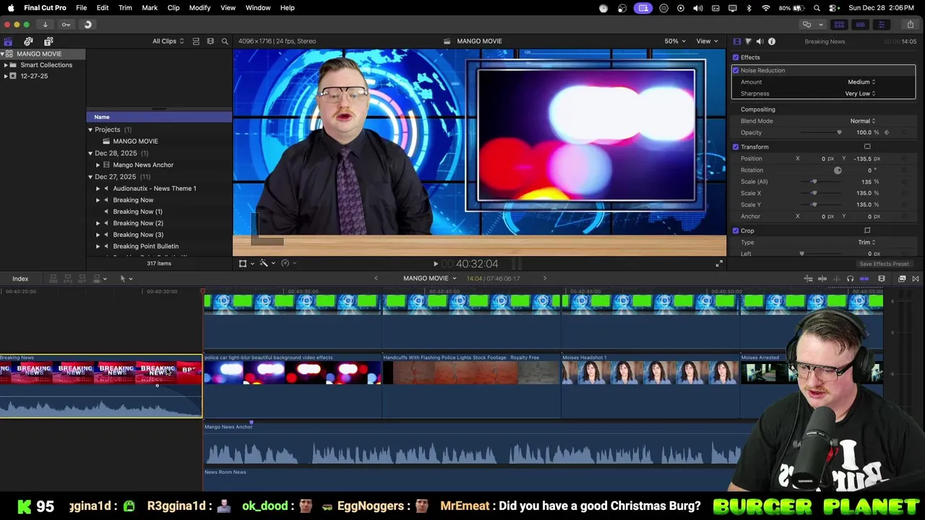Select the Breaking News timeline clip
Screen dimensions: 925x520
point(101,386)
